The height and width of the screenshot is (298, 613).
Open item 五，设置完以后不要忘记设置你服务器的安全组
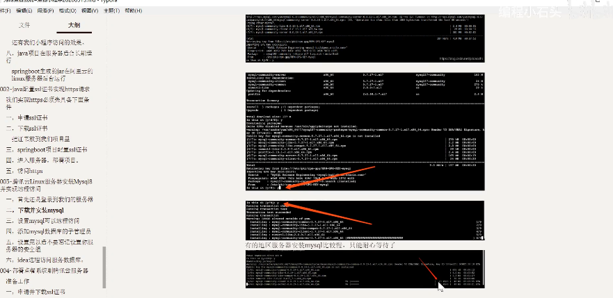click(49, 246)
